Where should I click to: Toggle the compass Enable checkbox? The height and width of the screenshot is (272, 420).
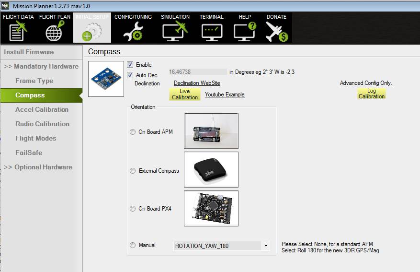130,65
